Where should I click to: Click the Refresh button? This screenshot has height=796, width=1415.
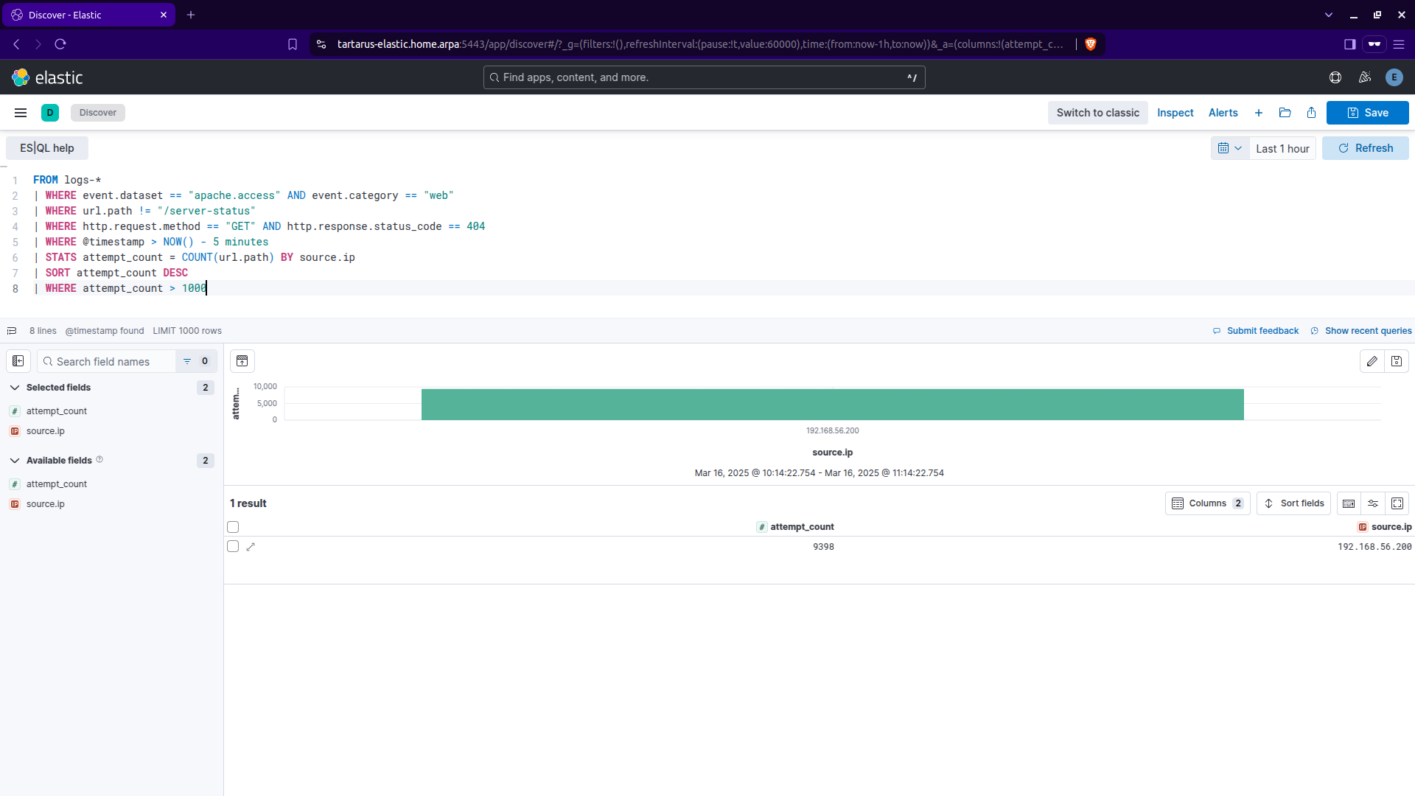[1365, 148]
